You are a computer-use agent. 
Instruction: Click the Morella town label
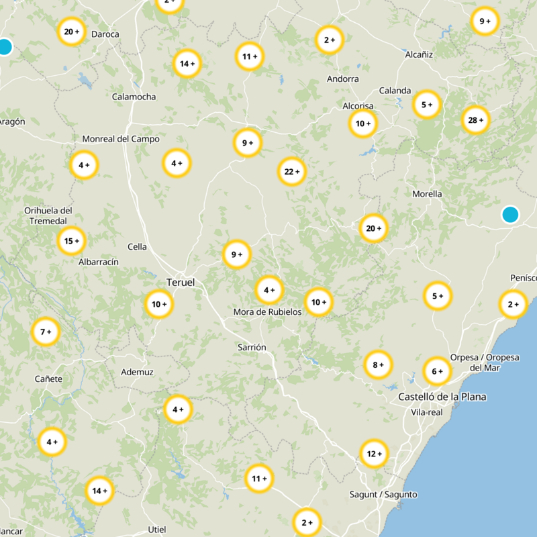click(x=427, y=194)
